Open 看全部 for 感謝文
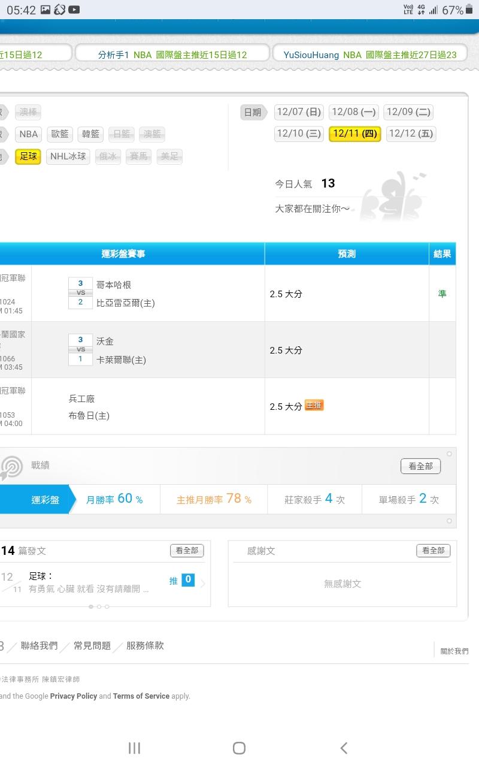This screenshot has width=479, height=767. tap(433, 550)
